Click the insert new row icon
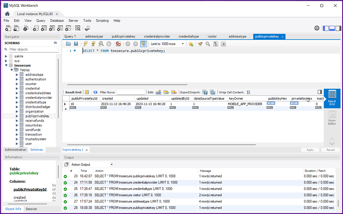This screenshot has width=343, height=214. (x=166, y=92)
